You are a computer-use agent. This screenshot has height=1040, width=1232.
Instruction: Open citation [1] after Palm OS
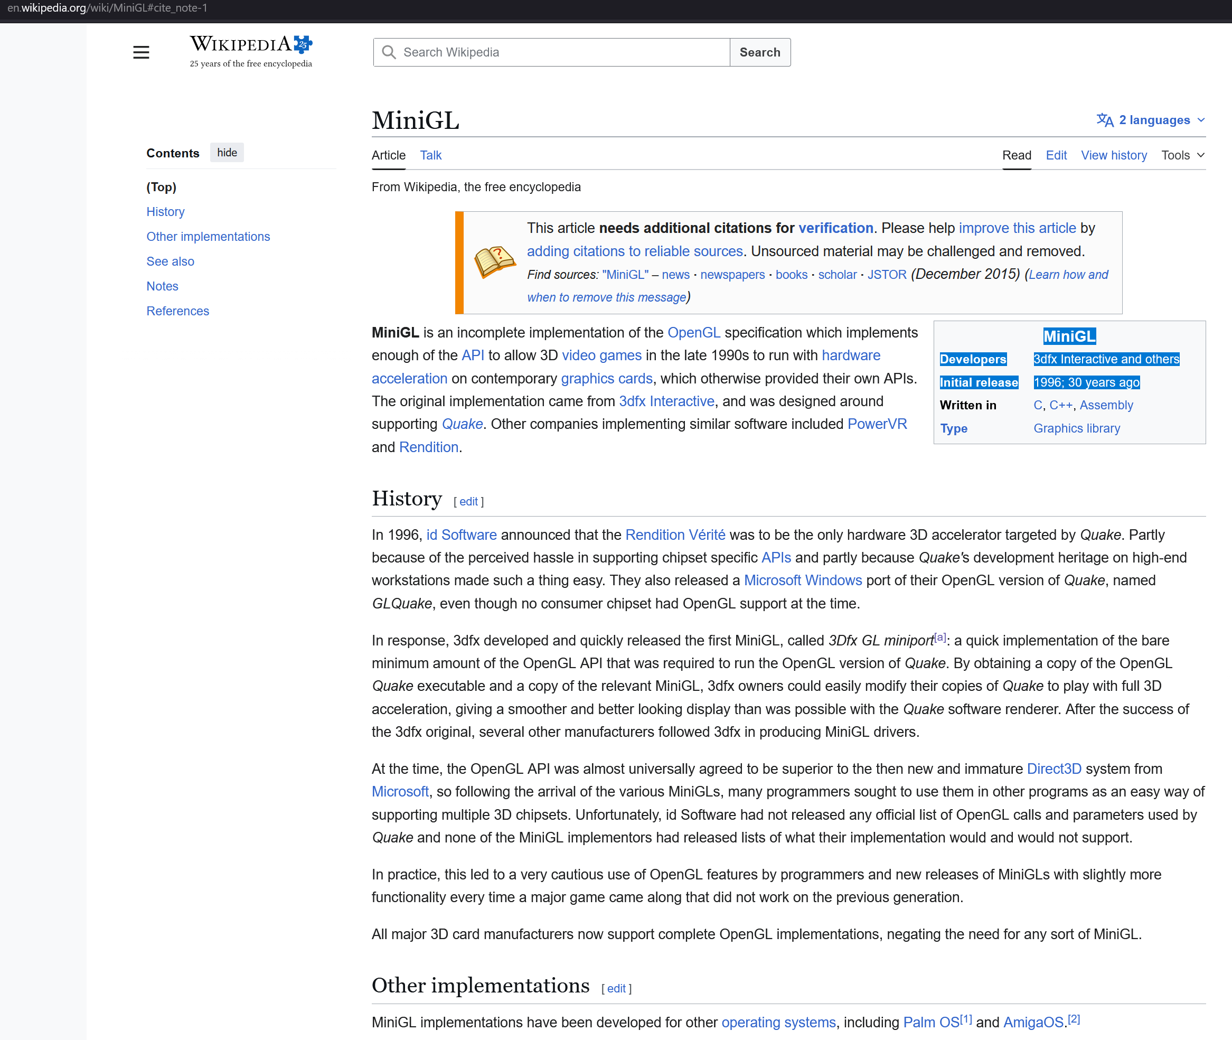coord(965,1018)
